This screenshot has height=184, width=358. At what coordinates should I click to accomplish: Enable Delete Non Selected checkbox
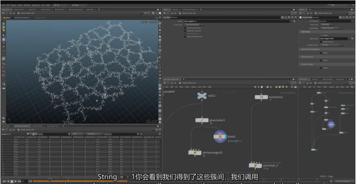pyautogui.click(x=186, y=31)
